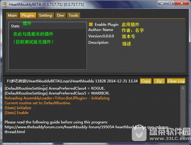The image size is (191, 145).
Task: Click the 'Reloading AssemblyLoader' log line
Action: pyautogui.click(x=57, y=98)
